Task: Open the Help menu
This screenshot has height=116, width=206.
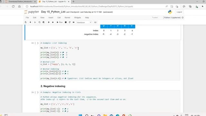Action: (x=87, y=18)
